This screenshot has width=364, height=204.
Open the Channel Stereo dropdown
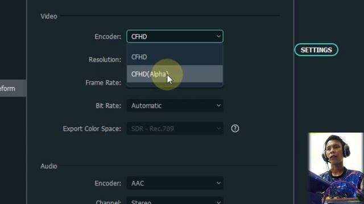[x=175, y=201]
